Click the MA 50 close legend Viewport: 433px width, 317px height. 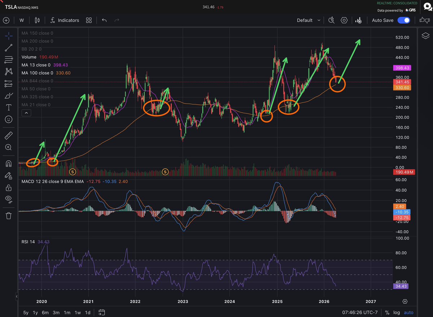point(36,89)
